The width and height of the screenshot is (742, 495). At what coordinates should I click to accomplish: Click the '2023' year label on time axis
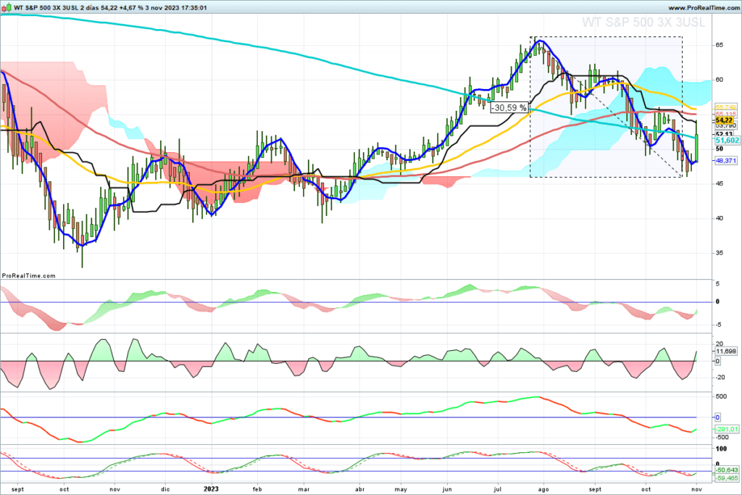point(211,489)
